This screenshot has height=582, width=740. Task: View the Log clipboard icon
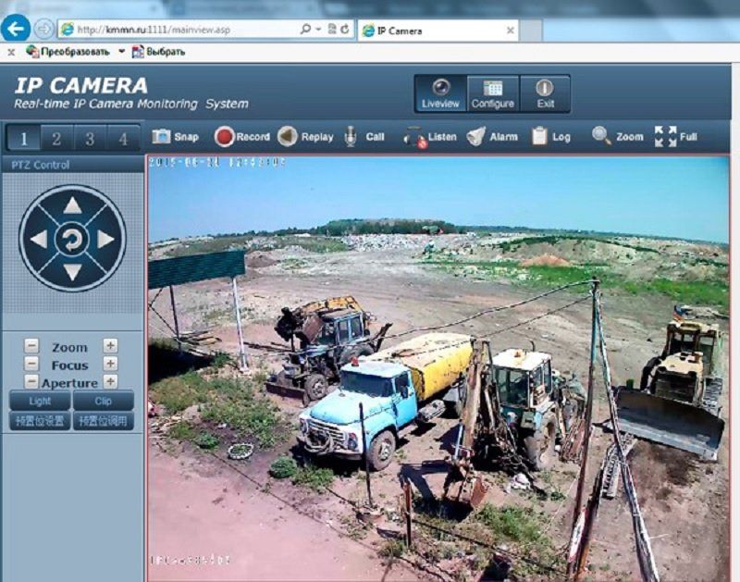(539, 137)
